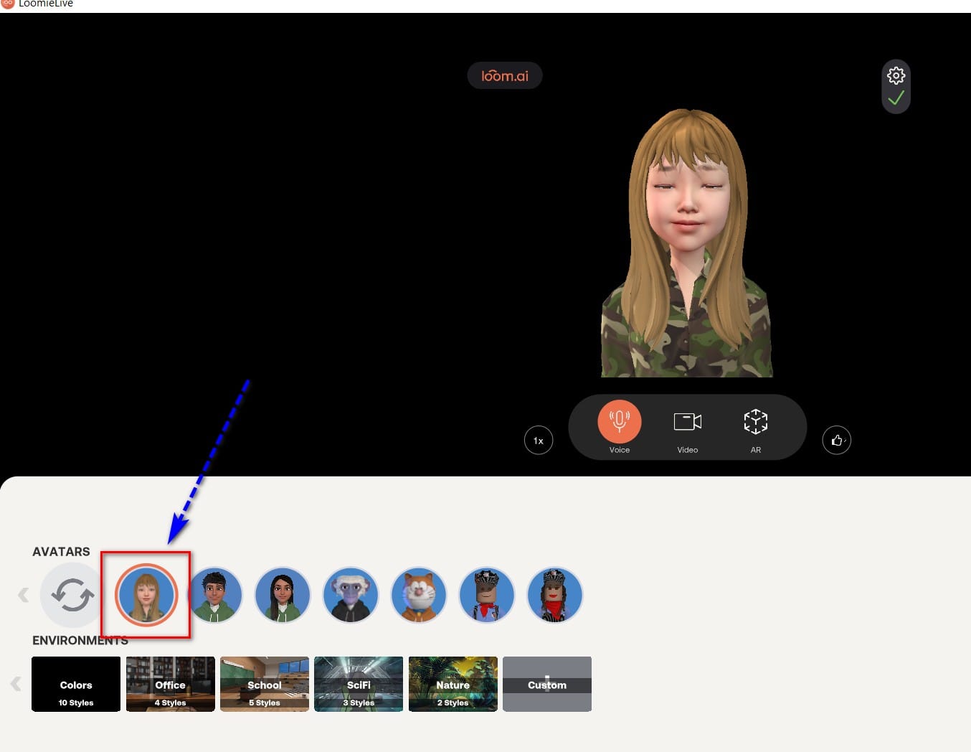Screen dimensions: 971x752
Task: Click the loom.ai logo badge
Action: pos(505,75)
